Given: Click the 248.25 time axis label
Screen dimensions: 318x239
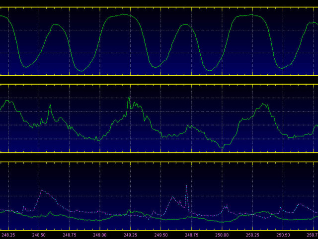Looking at the screenshot, I should click(8, 235).
